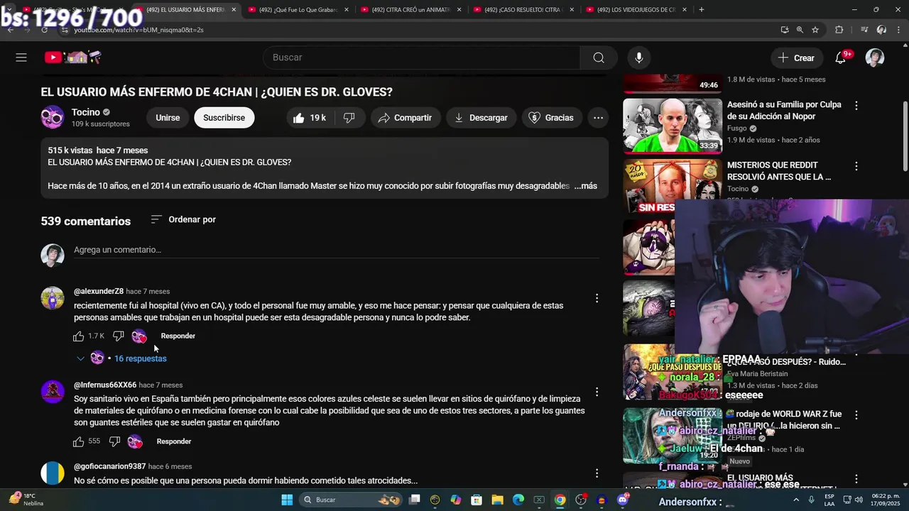This screenshot has height=511, width=909.
Task: Expand description with ...más
Action: tap(586, 186)
